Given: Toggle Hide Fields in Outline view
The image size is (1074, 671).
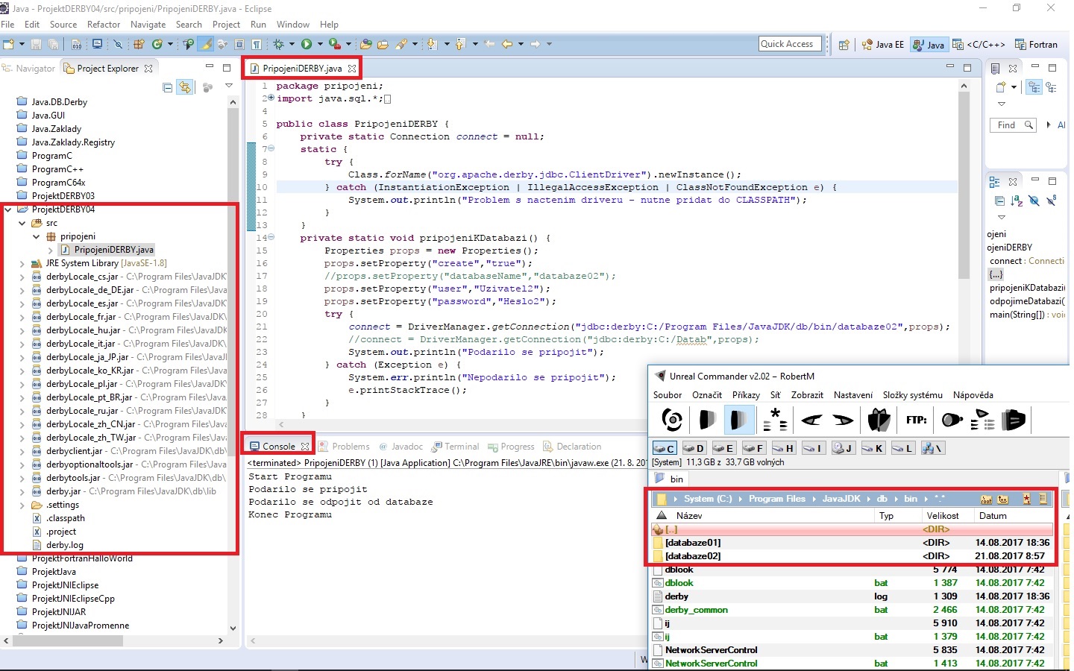Looking at the screenshot, I should click(x=1034, y=201).
